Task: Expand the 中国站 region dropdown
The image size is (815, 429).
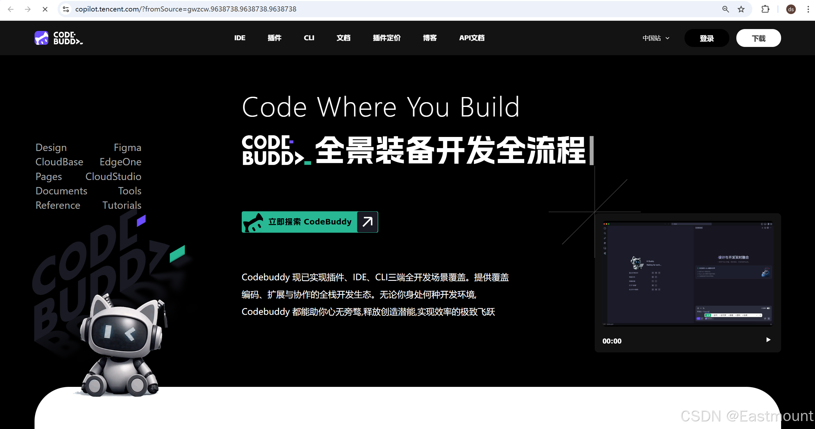Action: [x=656, y=38]
